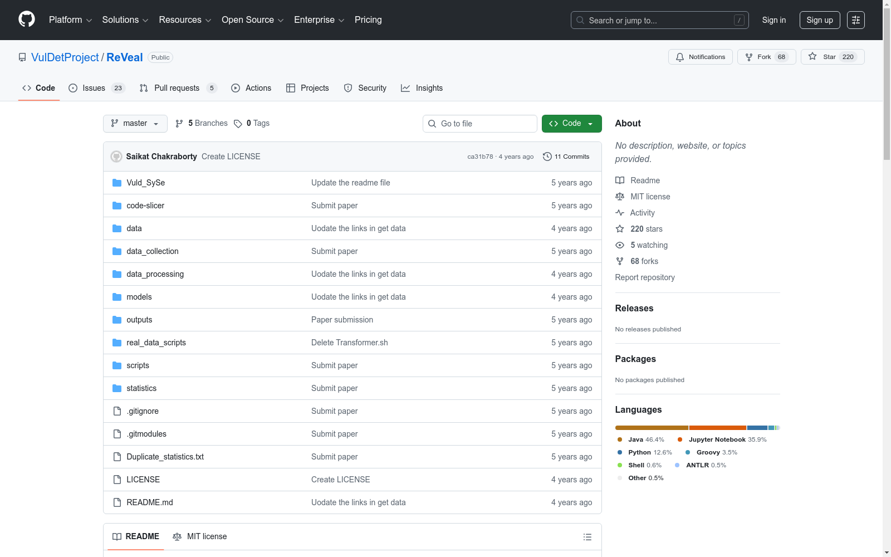
Task: Expand the Enterprise dropdown
Action: point(319,20)
